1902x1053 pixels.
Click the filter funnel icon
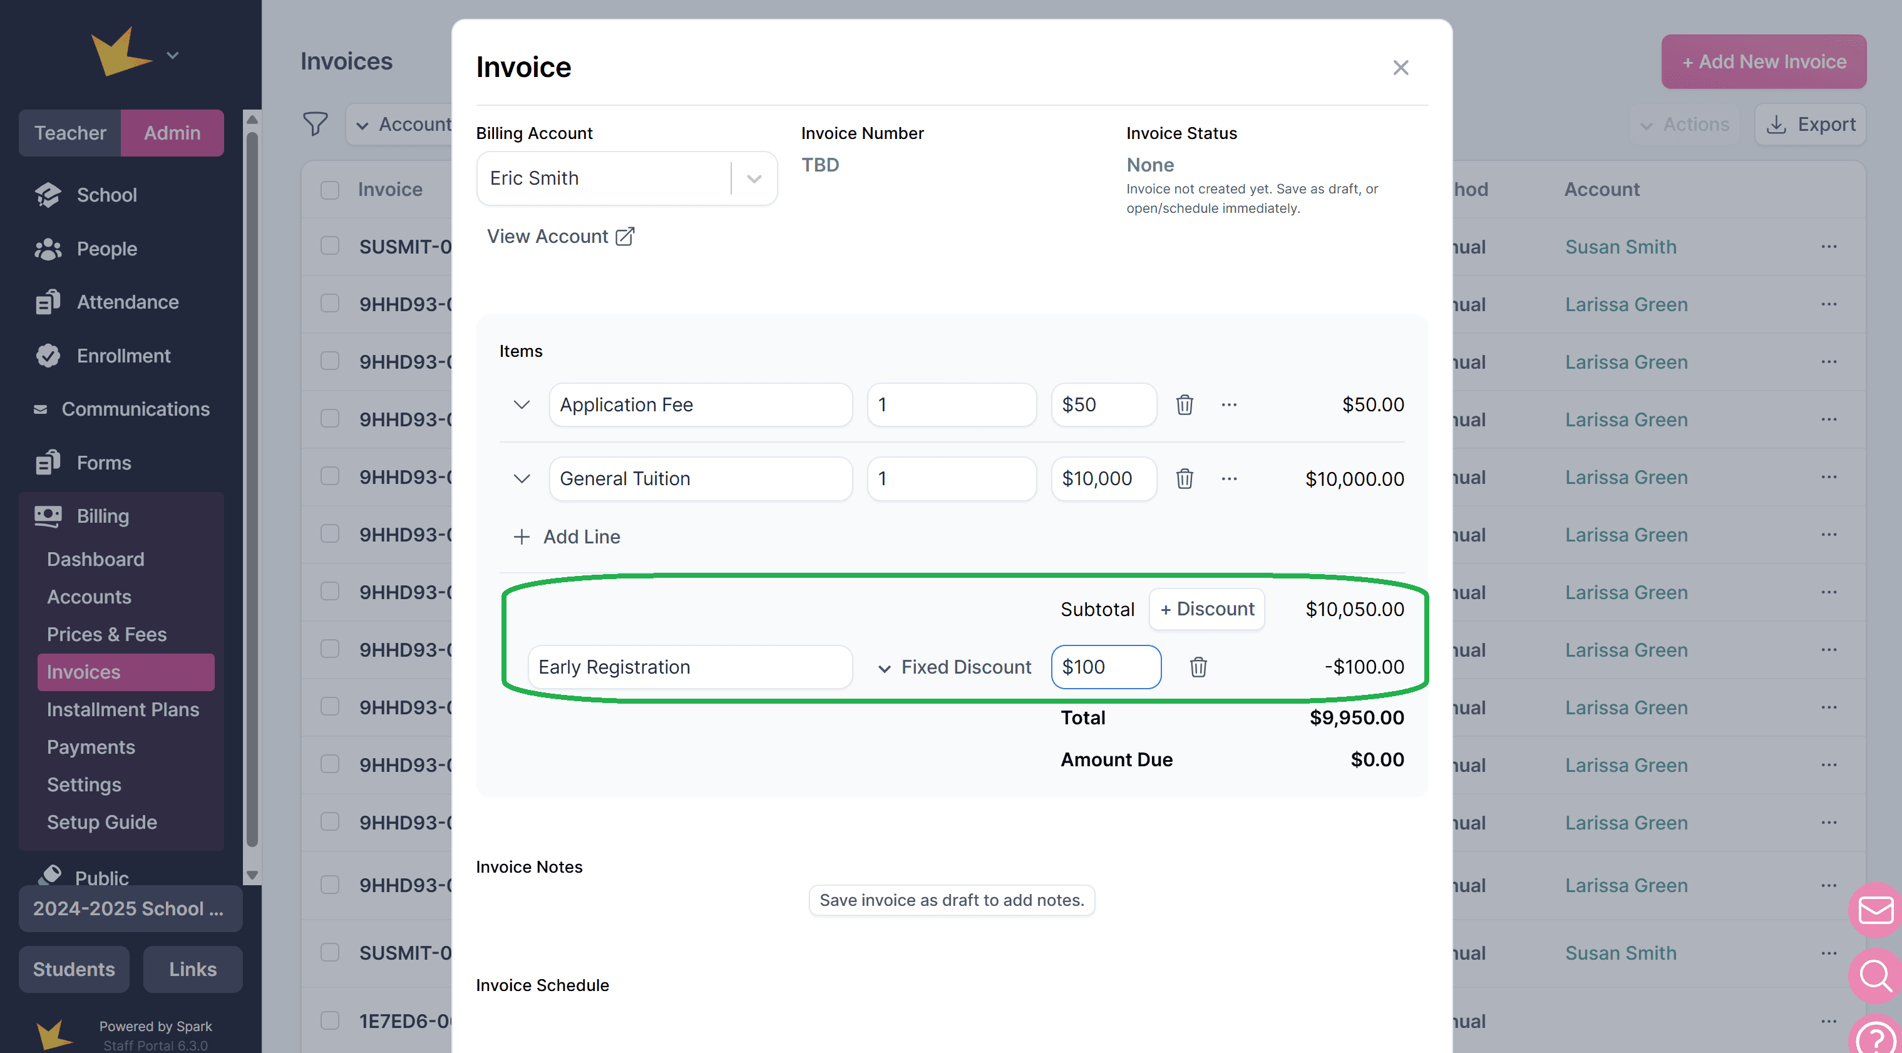tap(316, 124)
